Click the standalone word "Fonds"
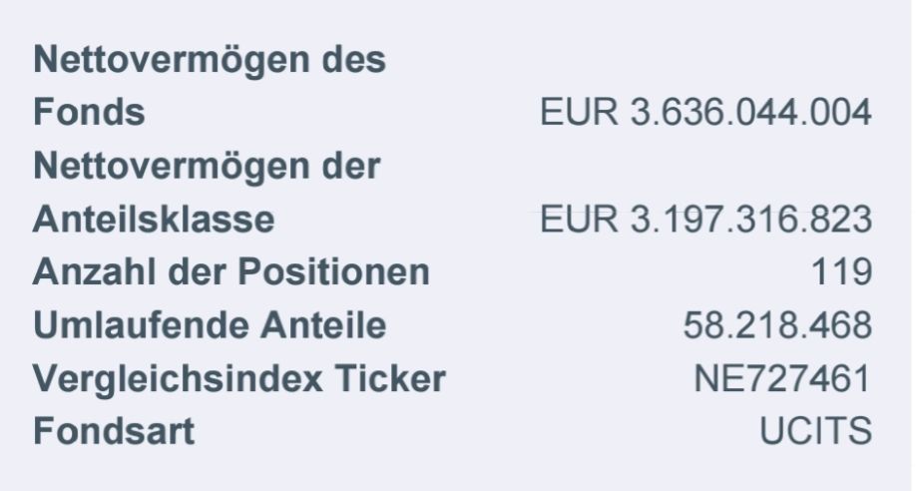The width and height of the screenshot is (916, 491). (x=89, y=113)
